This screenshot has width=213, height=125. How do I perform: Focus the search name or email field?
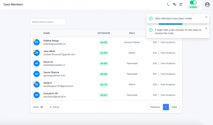pyautogui.click(x=48, y=22)
